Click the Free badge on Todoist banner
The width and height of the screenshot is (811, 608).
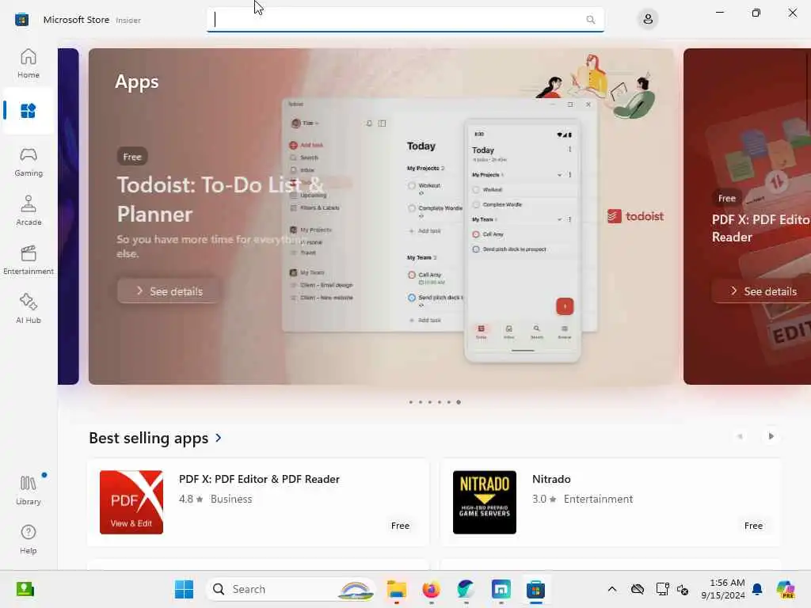coord(132,157)
